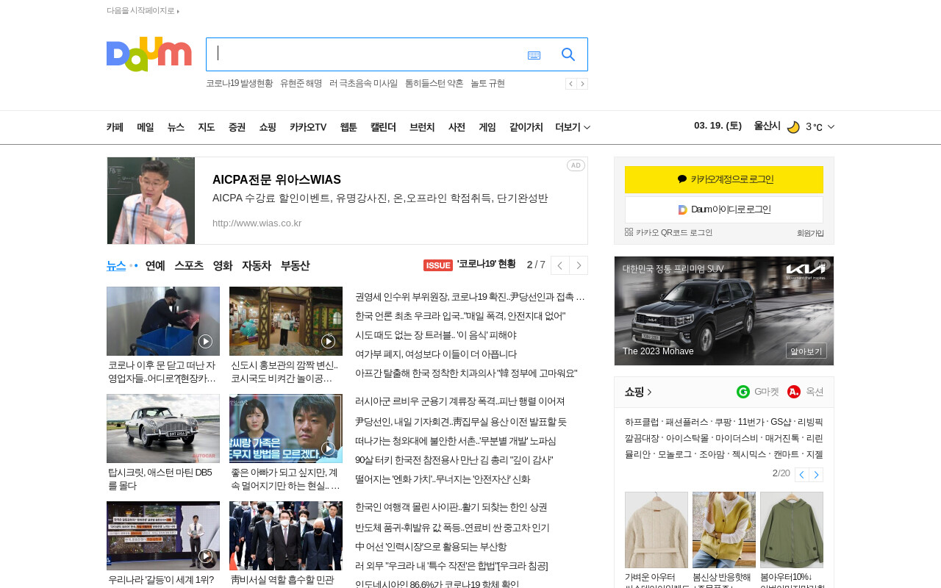Image resolution: width=941 pixels, height=588 pixels.
Task: Show next trending search keywords
Action: click(582, 84)
